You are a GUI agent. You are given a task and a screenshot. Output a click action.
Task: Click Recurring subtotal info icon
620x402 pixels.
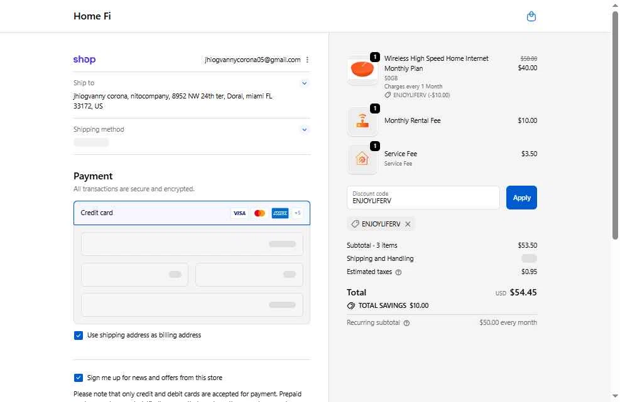coord(406,323)
